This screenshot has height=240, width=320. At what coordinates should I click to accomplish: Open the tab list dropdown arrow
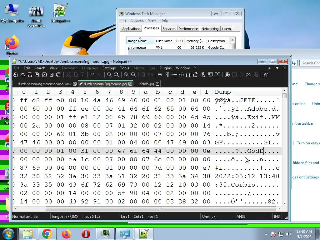point(277,68)
